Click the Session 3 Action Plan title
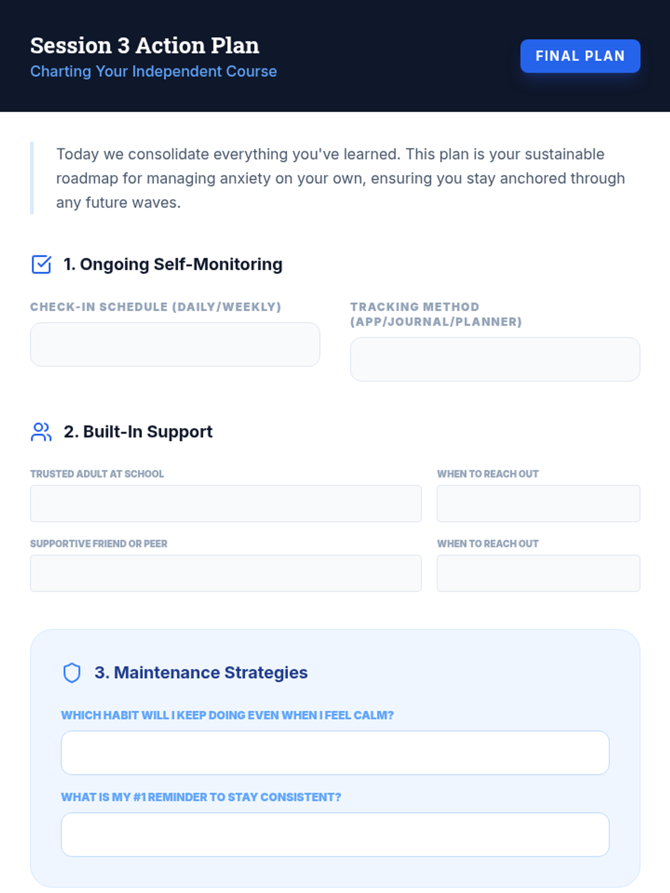This screenshot has height=893, width=670. (145, 46)
